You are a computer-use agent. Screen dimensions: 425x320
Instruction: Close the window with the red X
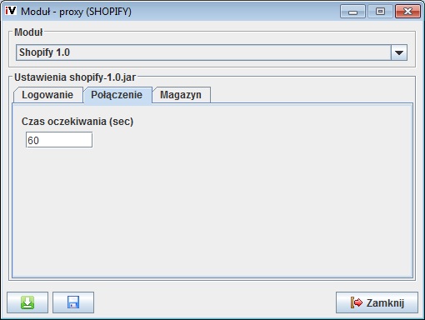tap(407, 12)
